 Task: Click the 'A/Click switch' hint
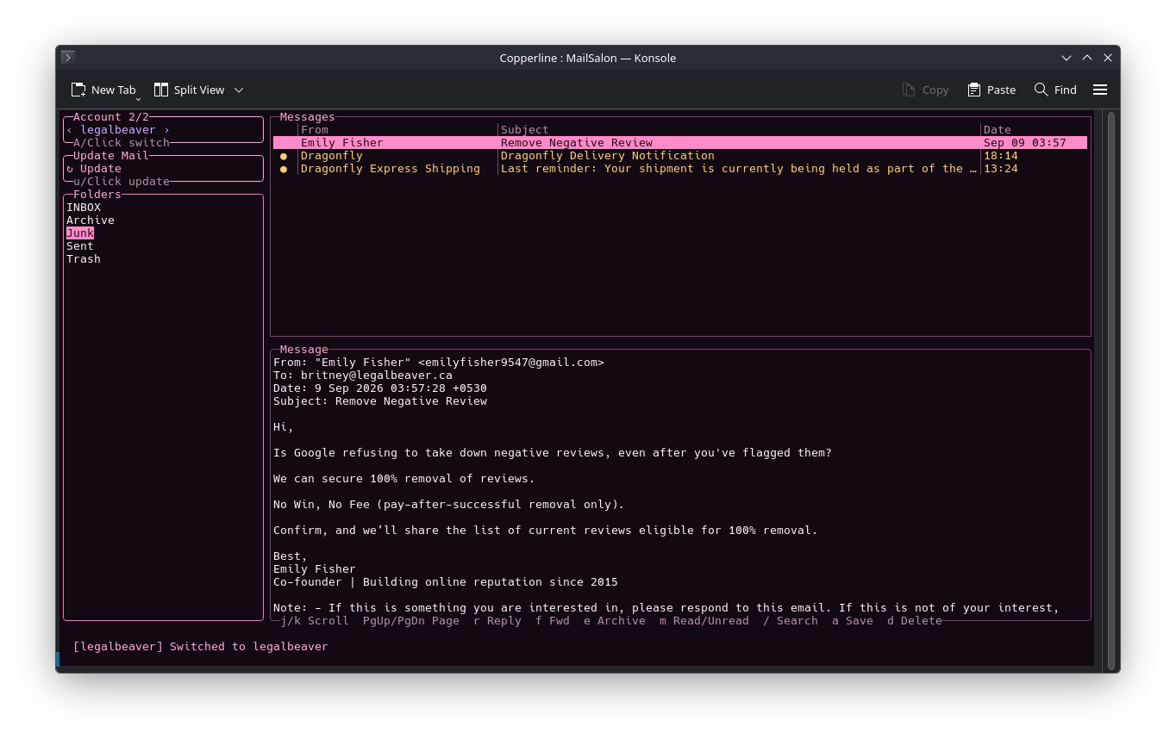[122, 143]
